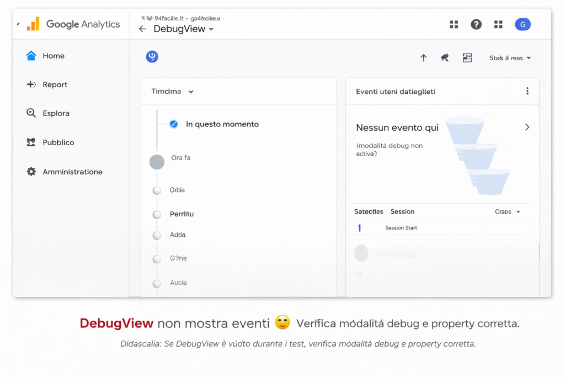565x377 pixels.
Task: Click the Nessun evento qui heading
Action: tap(397, 128)
